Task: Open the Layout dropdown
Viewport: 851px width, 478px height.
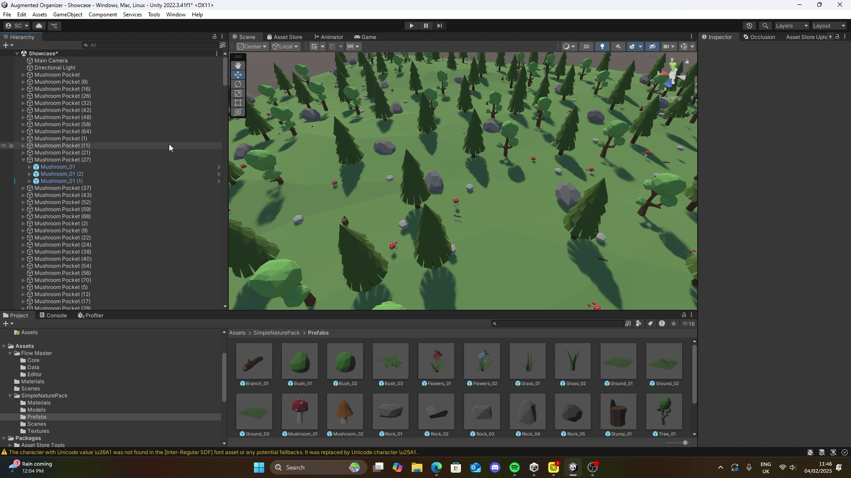Action: click(829, 26)
